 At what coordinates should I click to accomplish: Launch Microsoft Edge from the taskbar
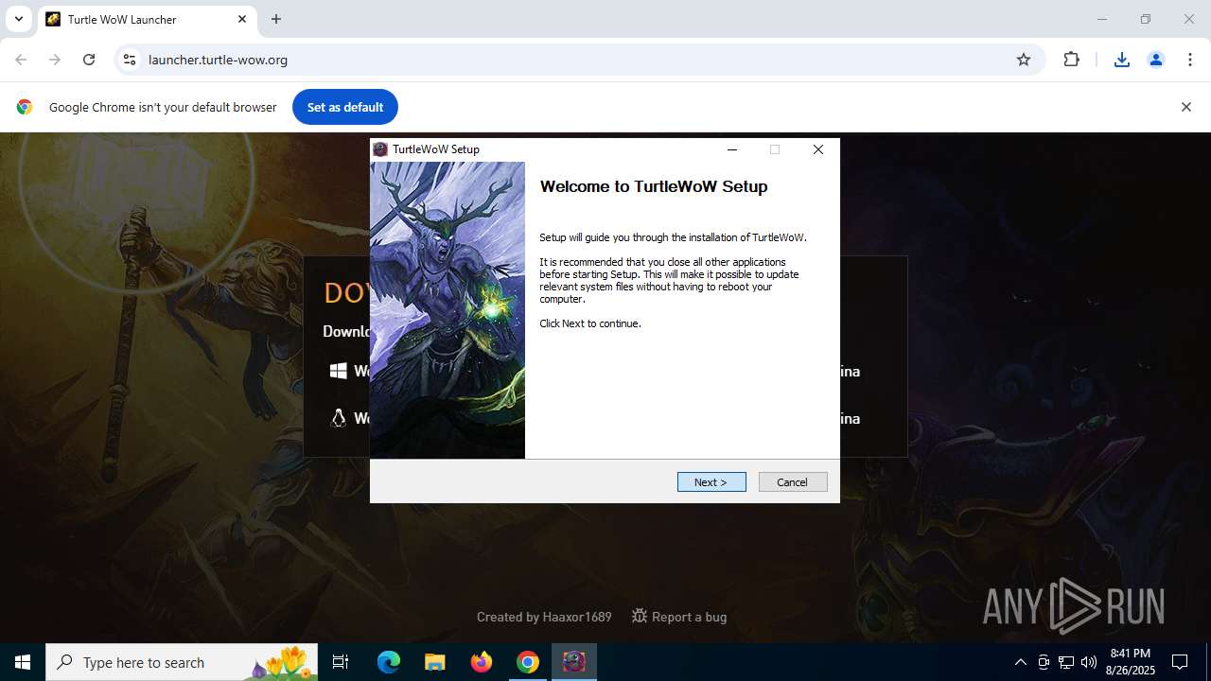[389, 662]
